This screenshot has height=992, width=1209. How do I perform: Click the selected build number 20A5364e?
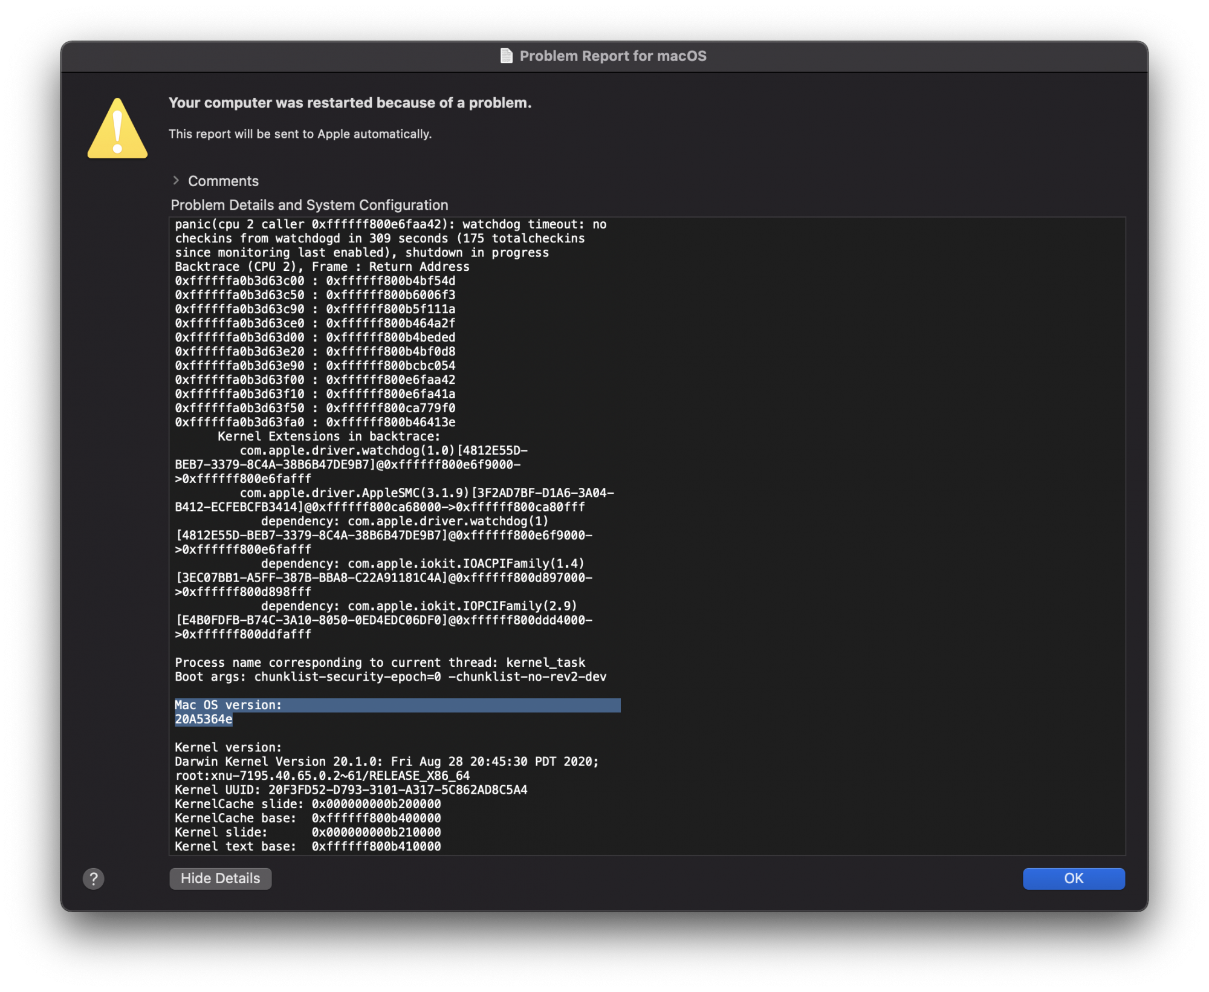[204, 719]
